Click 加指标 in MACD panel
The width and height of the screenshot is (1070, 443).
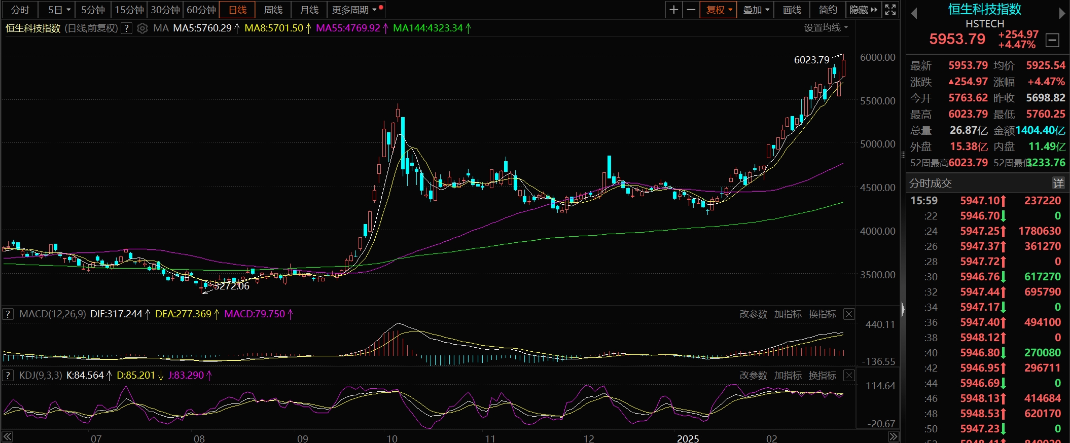[788, 314]
